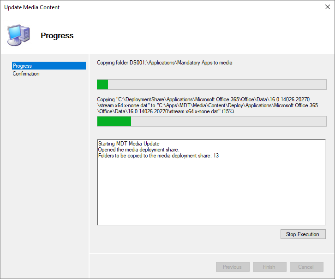Image resolution: width=335 pixels, height=279 pixels.
Task: Click the Stop Execution button
Action: point(303,234)
